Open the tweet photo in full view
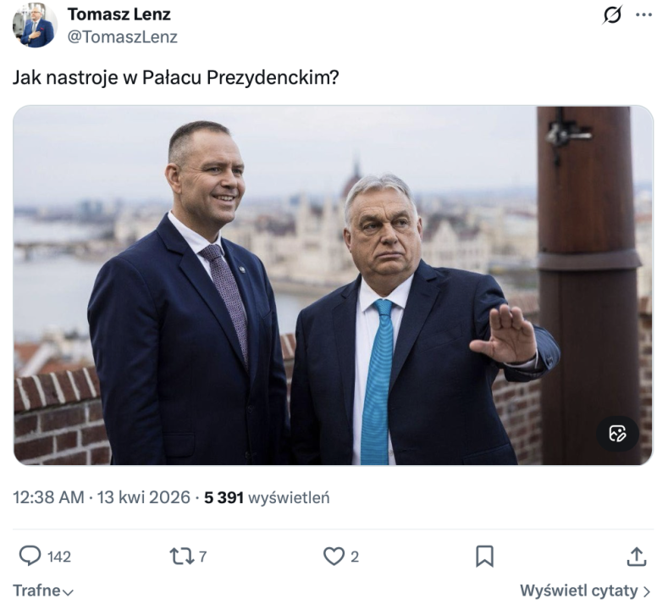 (333, 285)
